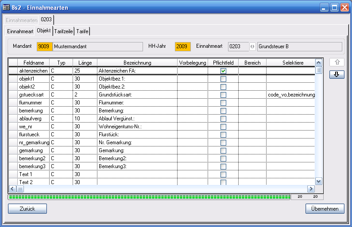Click the move row down arrow button

tap(337, 75)
